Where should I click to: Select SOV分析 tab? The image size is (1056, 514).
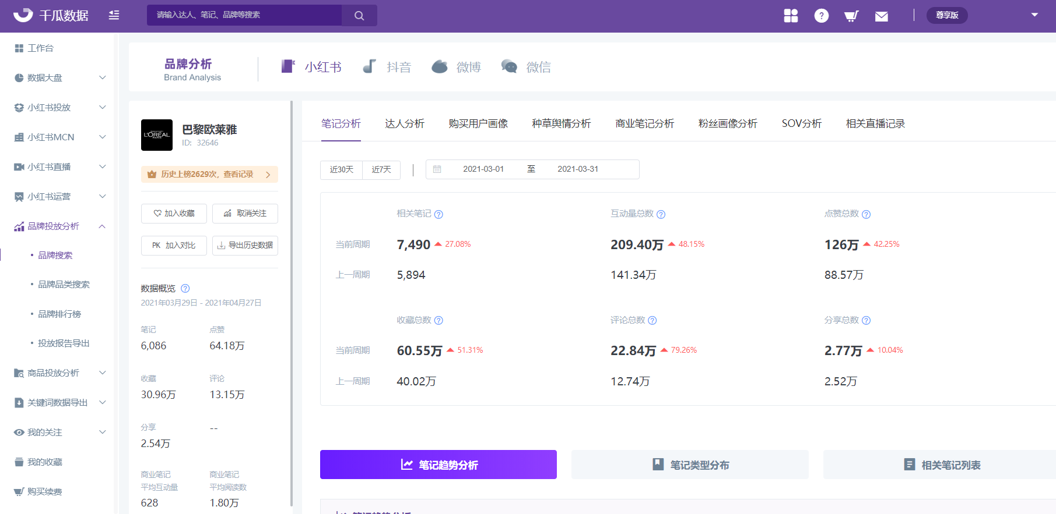pyautogui.click(x=802, y=123)
